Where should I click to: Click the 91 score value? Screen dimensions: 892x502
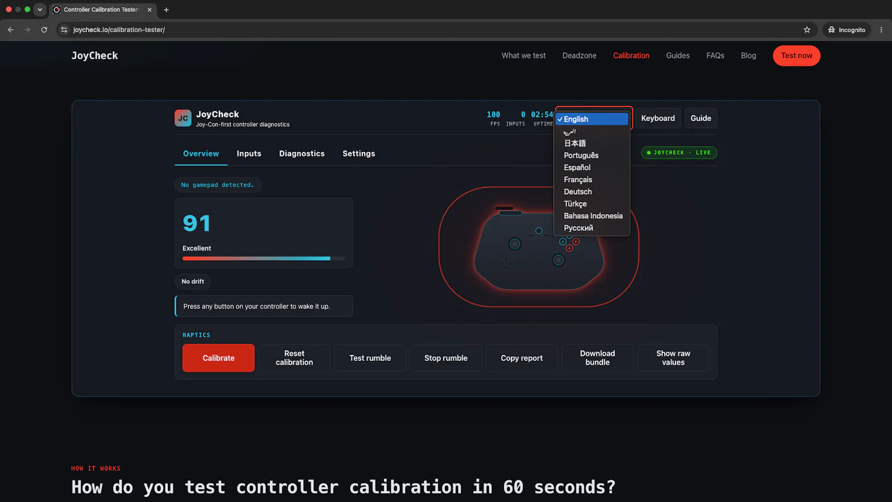197,224
